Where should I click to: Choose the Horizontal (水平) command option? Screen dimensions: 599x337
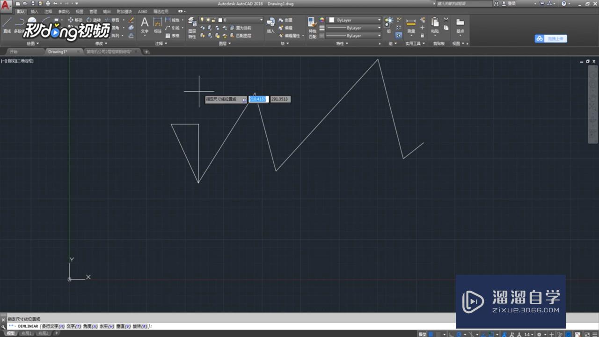tap(106, 326)
